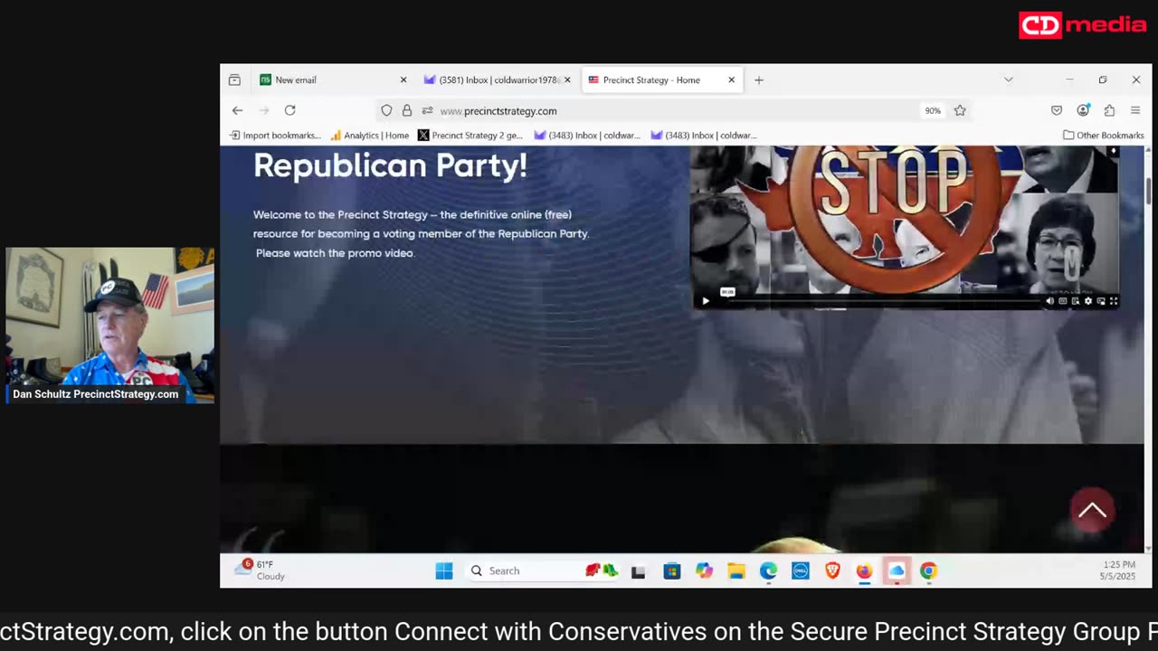This screenshot has height=651, width=1158.
Task: Expand the Other Bookmarks folder
Action: point(1103,136)
